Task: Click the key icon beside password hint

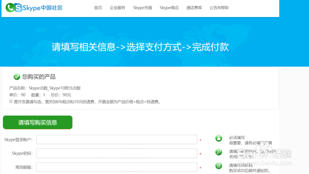Action: coord(218,152)
